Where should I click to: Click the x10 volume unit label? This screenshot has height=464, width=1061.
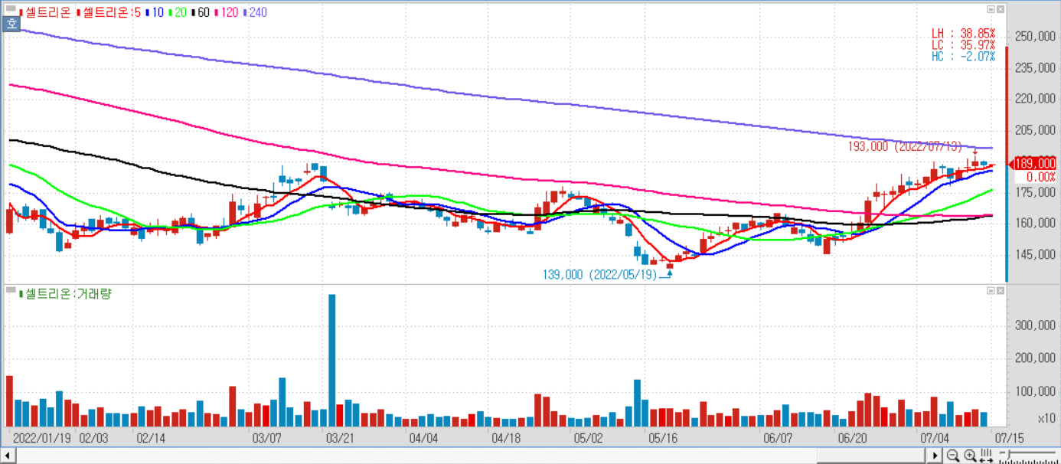[1046, 418]
